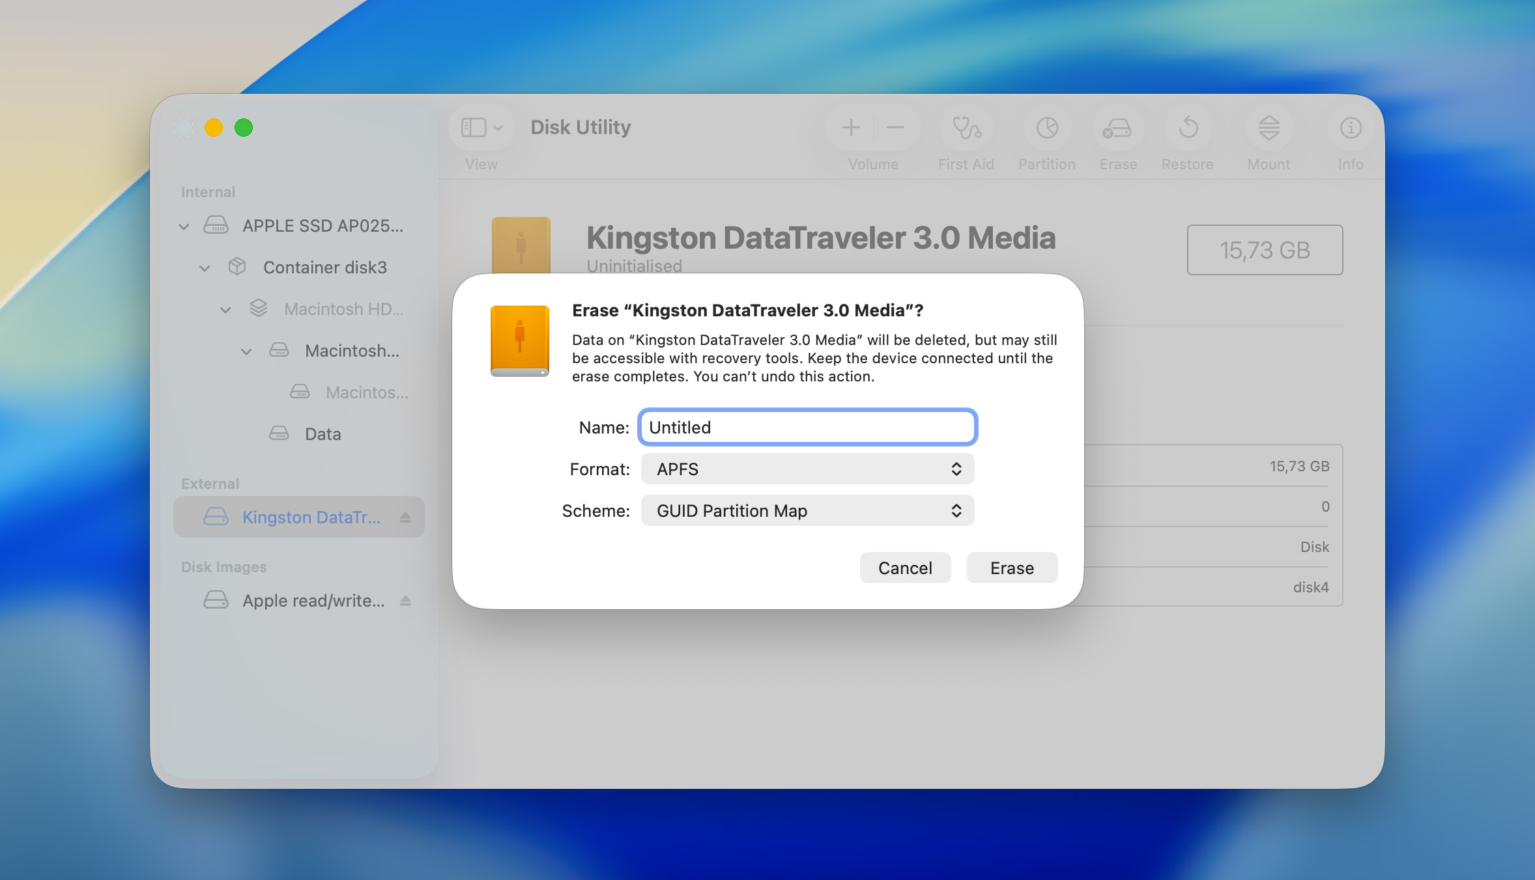Eject the Apple read/write disk image
Screen dimensions: 1535x880
tap(405, 601)
